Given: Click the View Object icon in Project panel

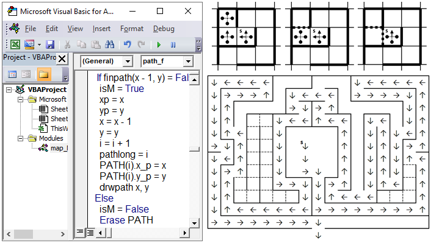Looking at the screenshot, I should coord(26,74).
